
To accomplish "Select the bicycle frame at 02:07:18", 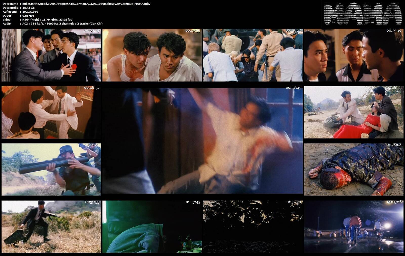I will pos(354,226).
